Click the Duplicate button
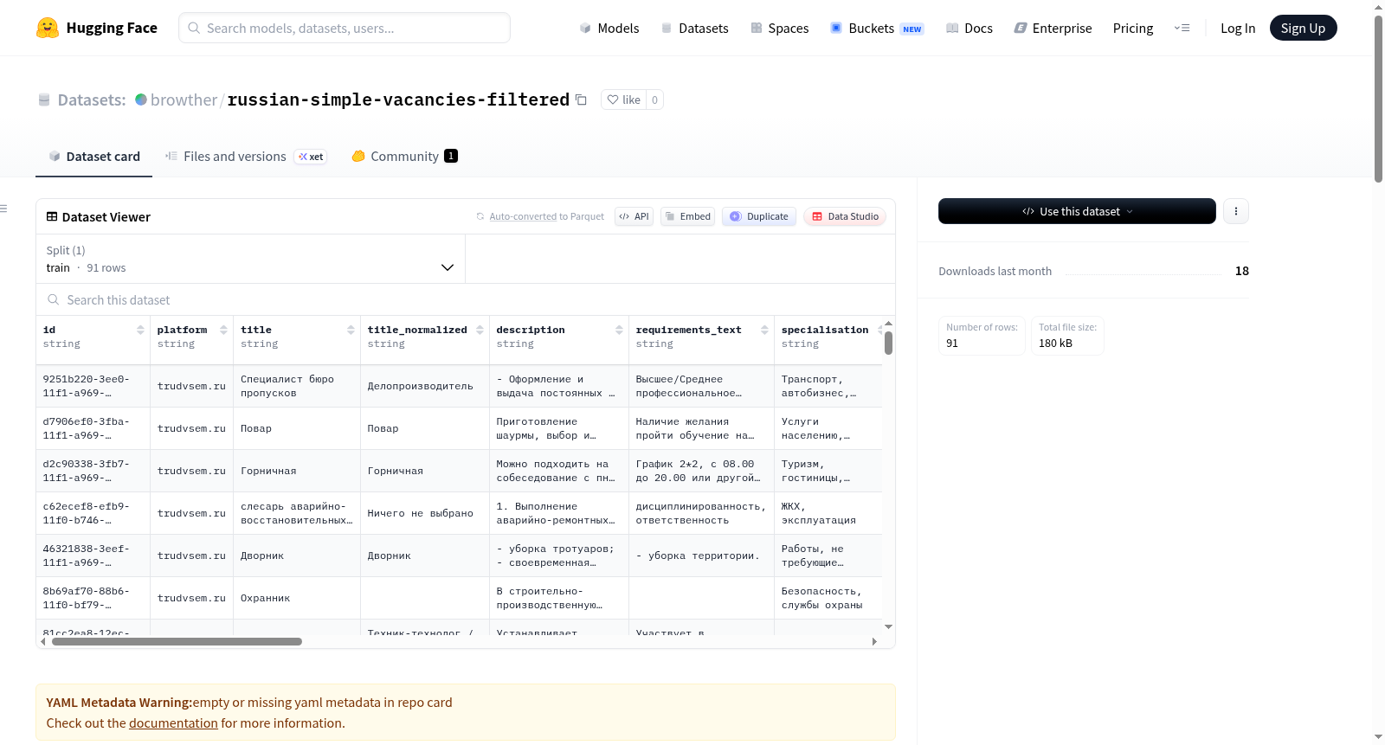Viewport: 1385px width, 745px height. 759,216
